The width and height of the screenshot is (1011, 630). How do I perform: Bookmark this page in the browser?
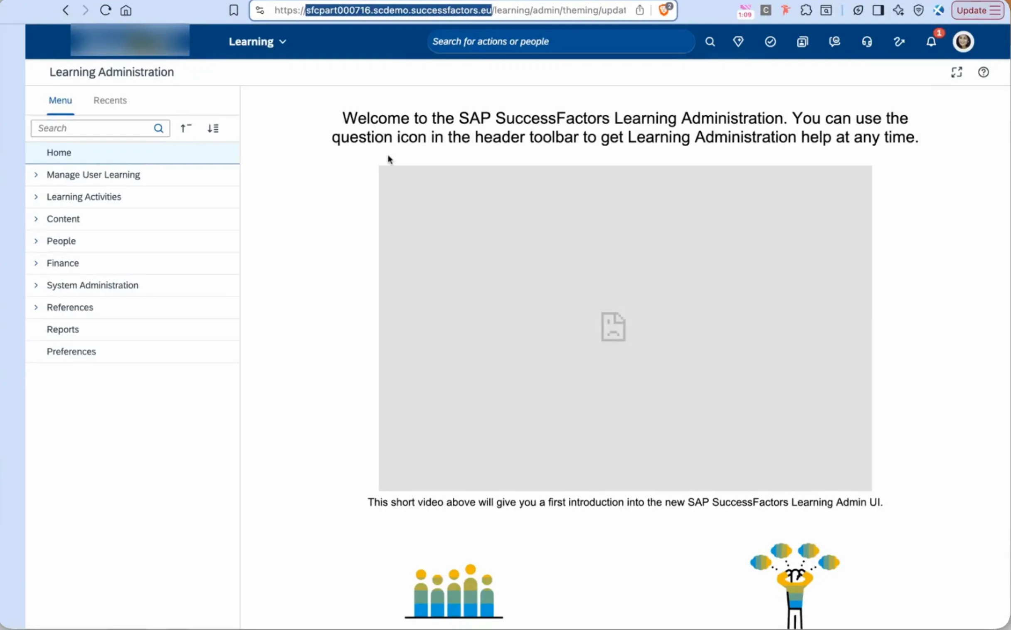(233, 10)
